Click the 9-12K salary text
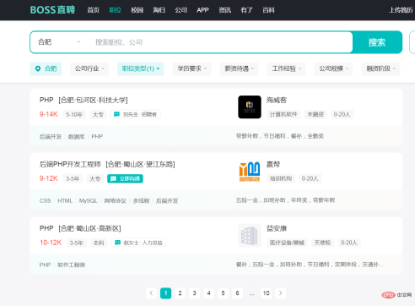The height and width of the screenshot is (306, 415). (48, 178)
